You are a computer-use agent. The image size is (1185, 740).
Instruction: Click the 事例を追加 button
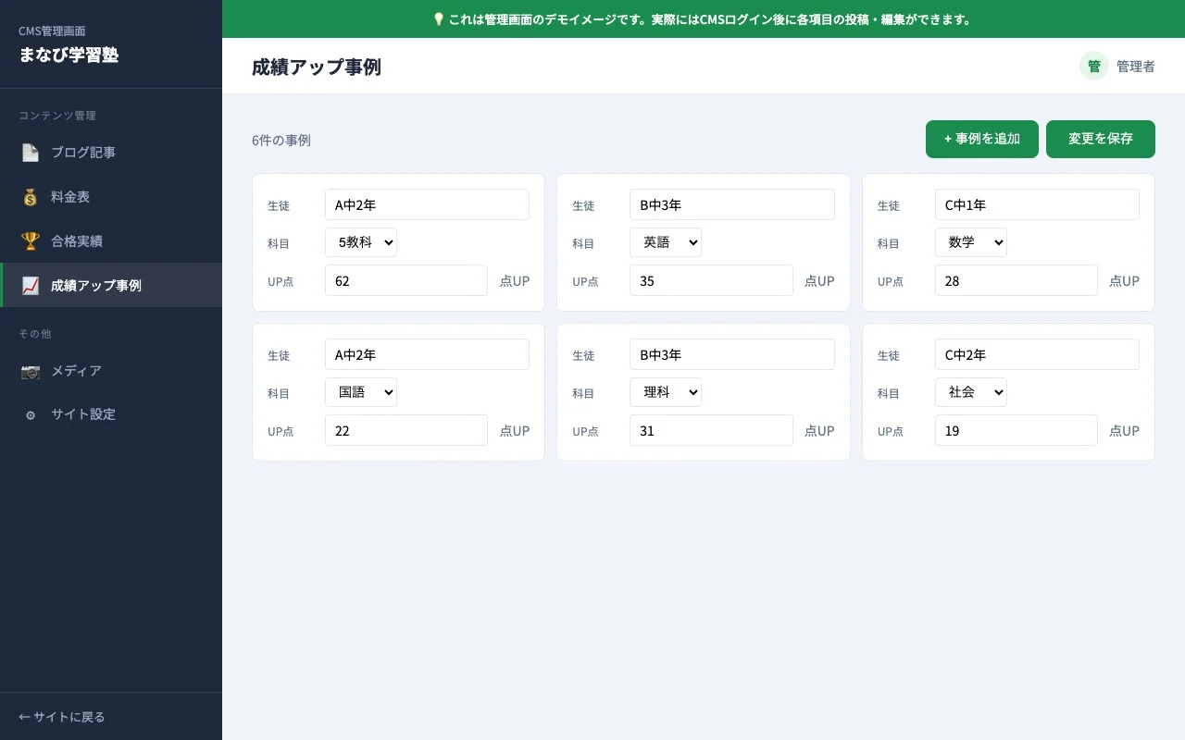pyautogui.click(x=981, y=139)
